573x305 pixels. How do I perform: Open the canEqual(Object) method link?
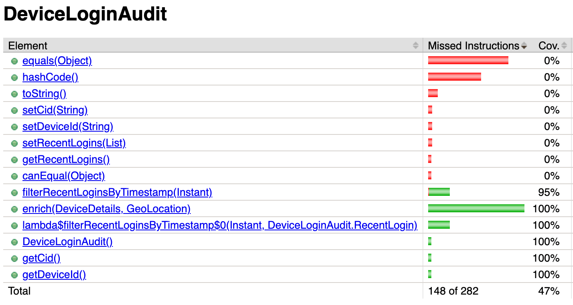[x=63, y=176]
